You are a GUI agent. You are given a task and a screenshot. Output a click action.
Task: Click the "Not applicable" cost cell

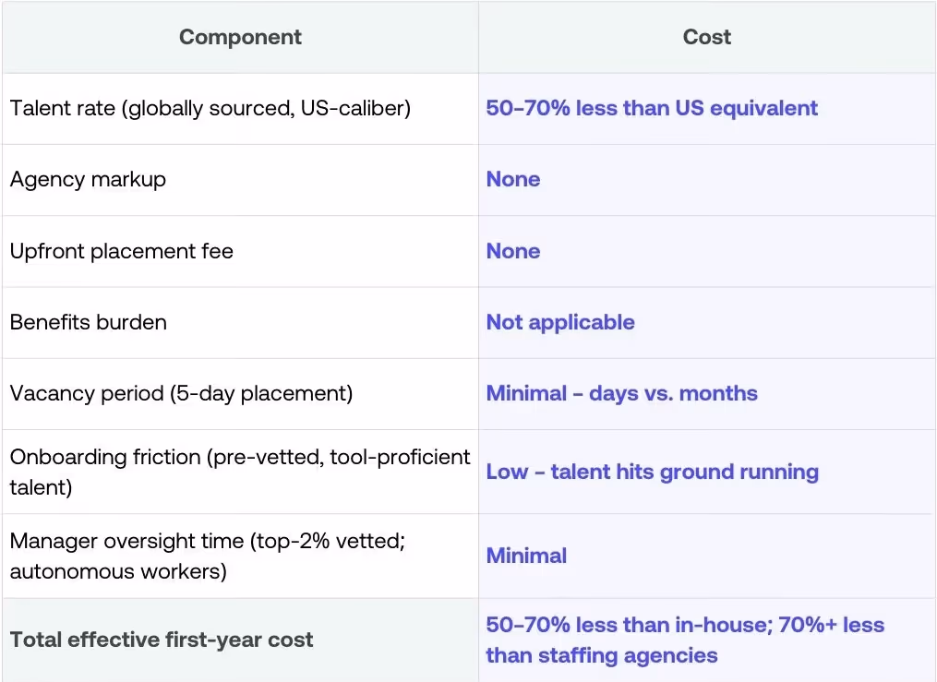click(x=560, y=322)
